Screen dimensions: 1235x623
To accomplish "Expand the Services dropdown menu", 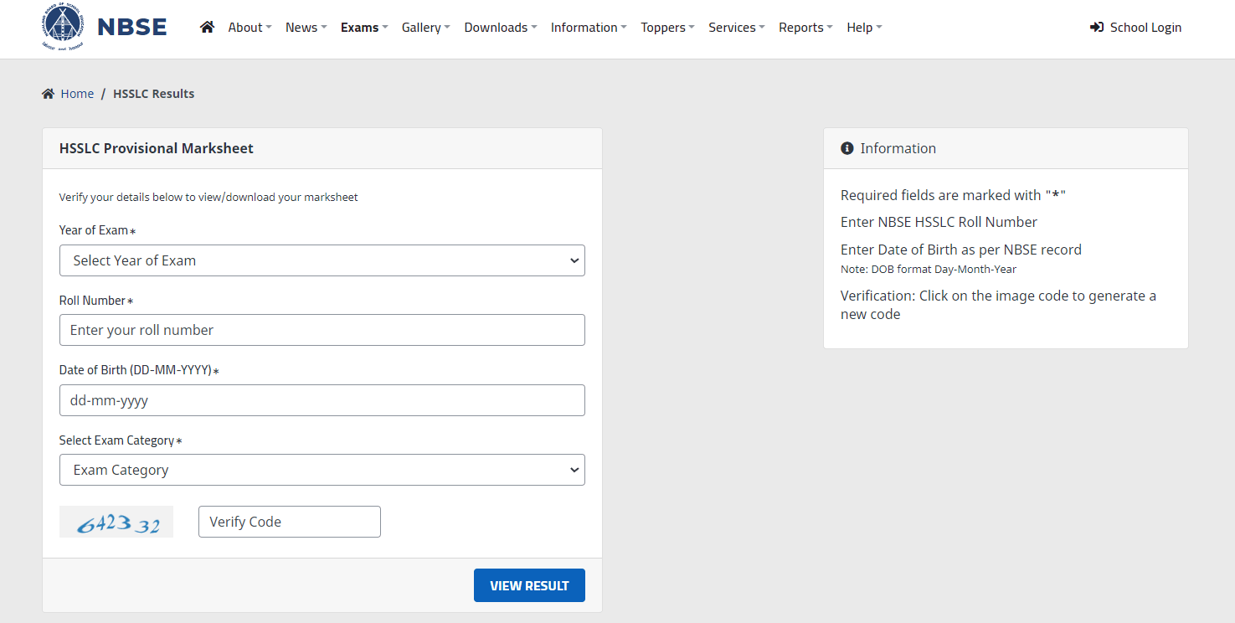I will pyautogui.click(x=737, y=28).
